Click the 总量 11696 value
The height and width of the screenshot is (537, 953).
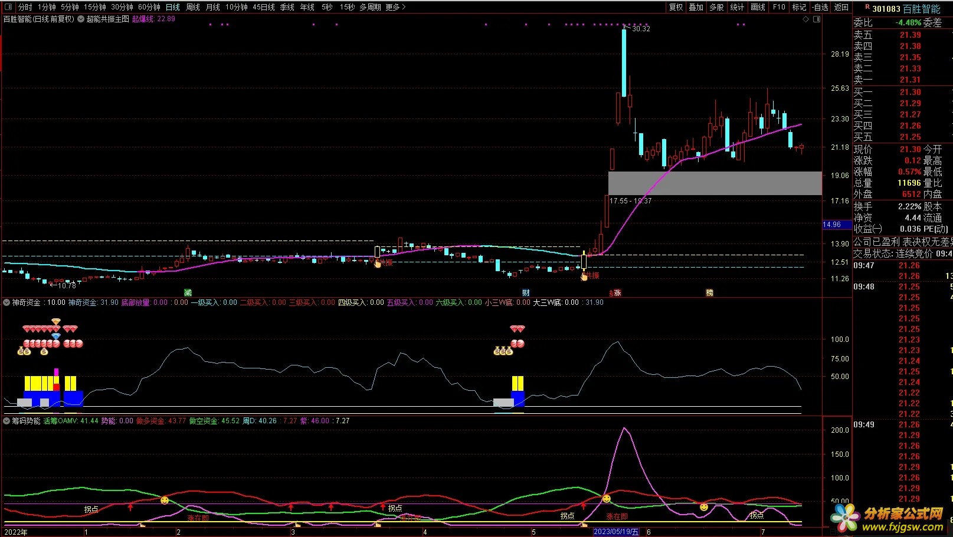pyautogui.click(x=909, y=183)
